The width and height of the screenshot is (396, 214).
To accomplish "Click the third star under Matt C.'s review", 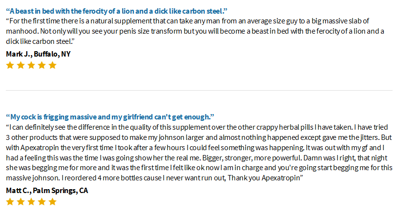I will [31, 202].
